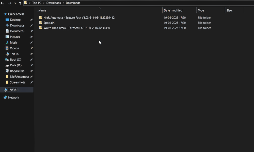Click the Quick access star icon

coord(6,14)
